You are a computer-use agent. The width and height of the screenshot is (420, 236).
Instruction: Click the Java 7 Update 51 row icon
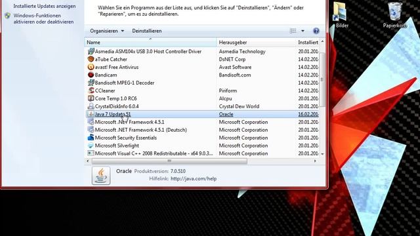[91, 114]
